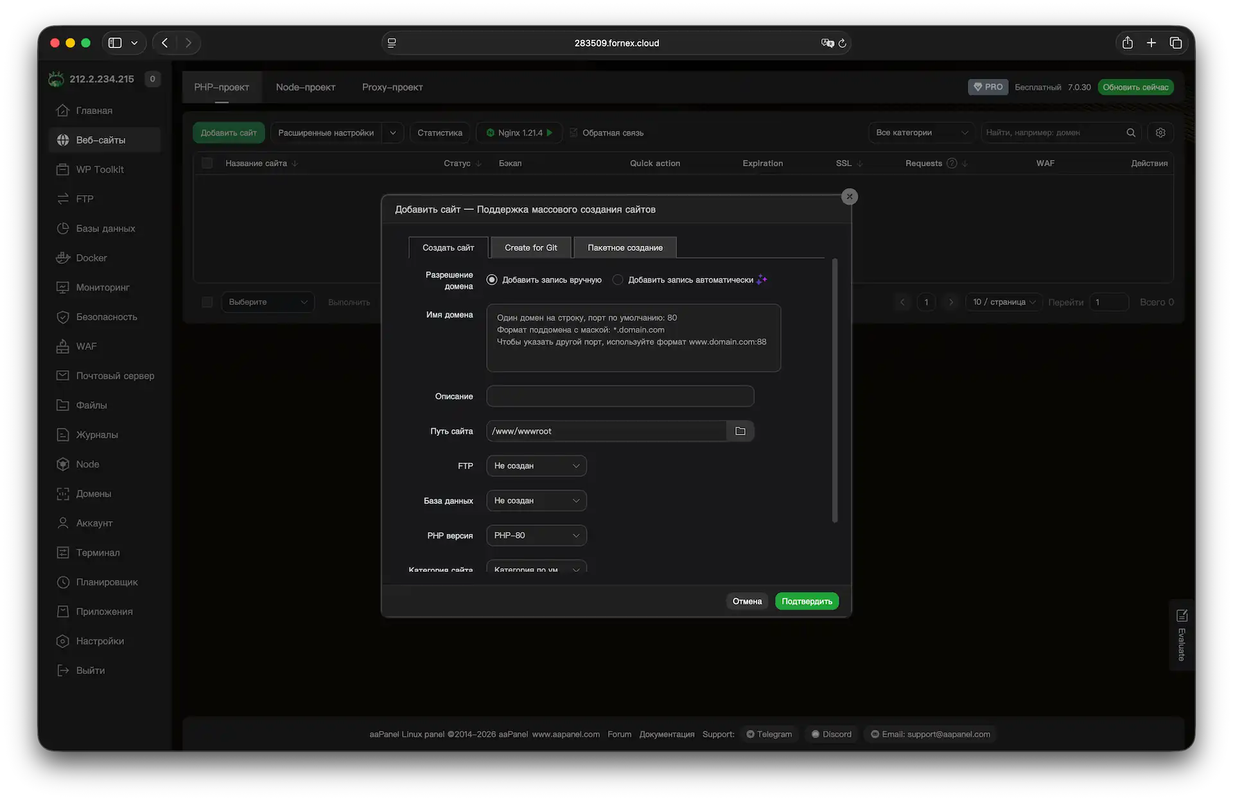Click the search magnifier icon
The image size is (1233, 801).
[x=1131, y=133]
